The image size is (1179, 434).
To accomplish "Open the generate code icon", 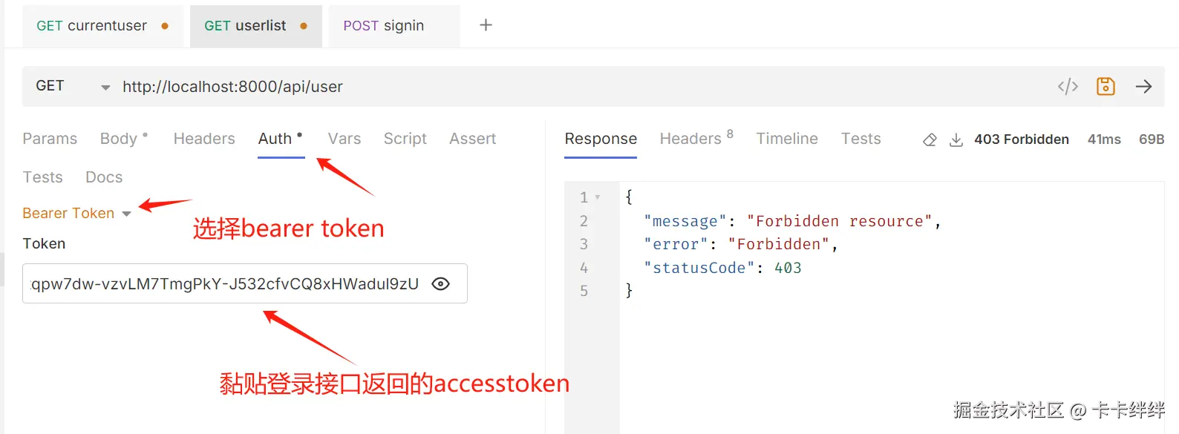I will 1068,87.
